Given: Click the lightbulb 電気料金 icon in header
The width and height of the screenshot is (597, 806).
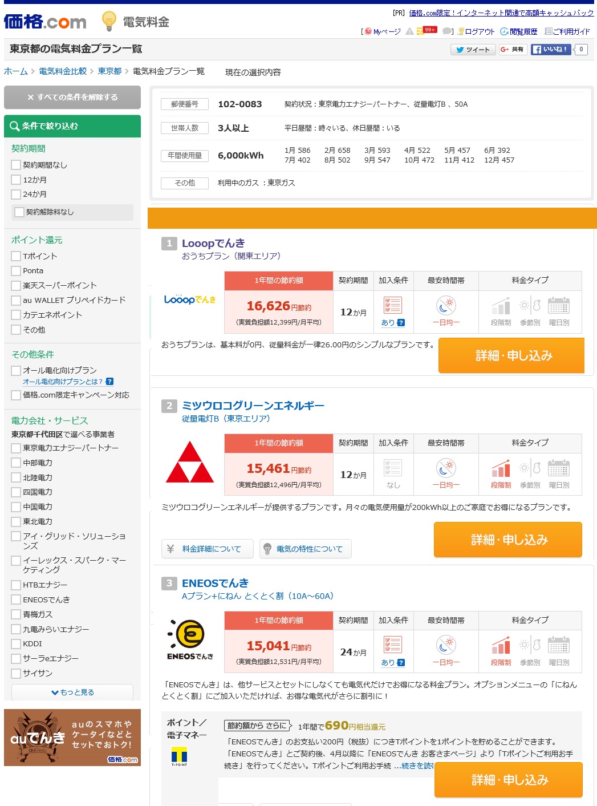Looking at the screenshot, I should [109, 22].
